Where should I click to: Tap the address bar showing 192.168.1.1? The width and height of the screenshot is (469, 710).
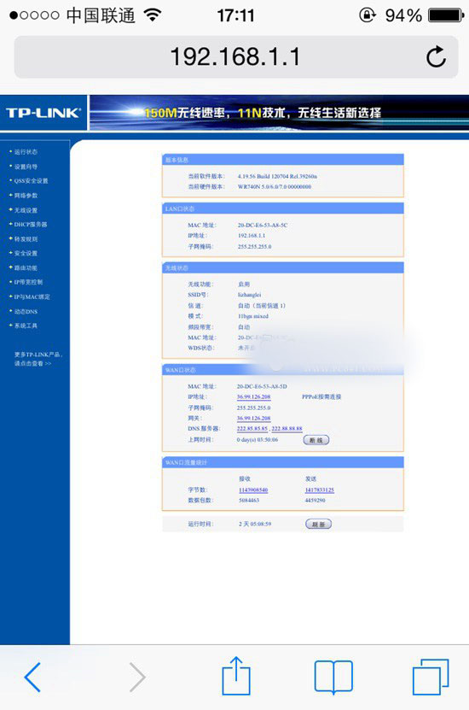pyautogui.click(x=236, y=57)
